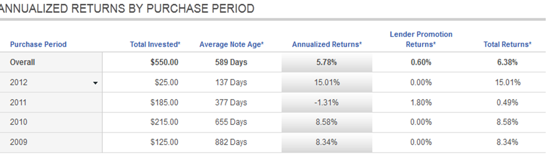Image resolution: width=552 pixels, height=157 pixels.
Task: Sort by Annualized Returns column header
Action: coord(327,44)
